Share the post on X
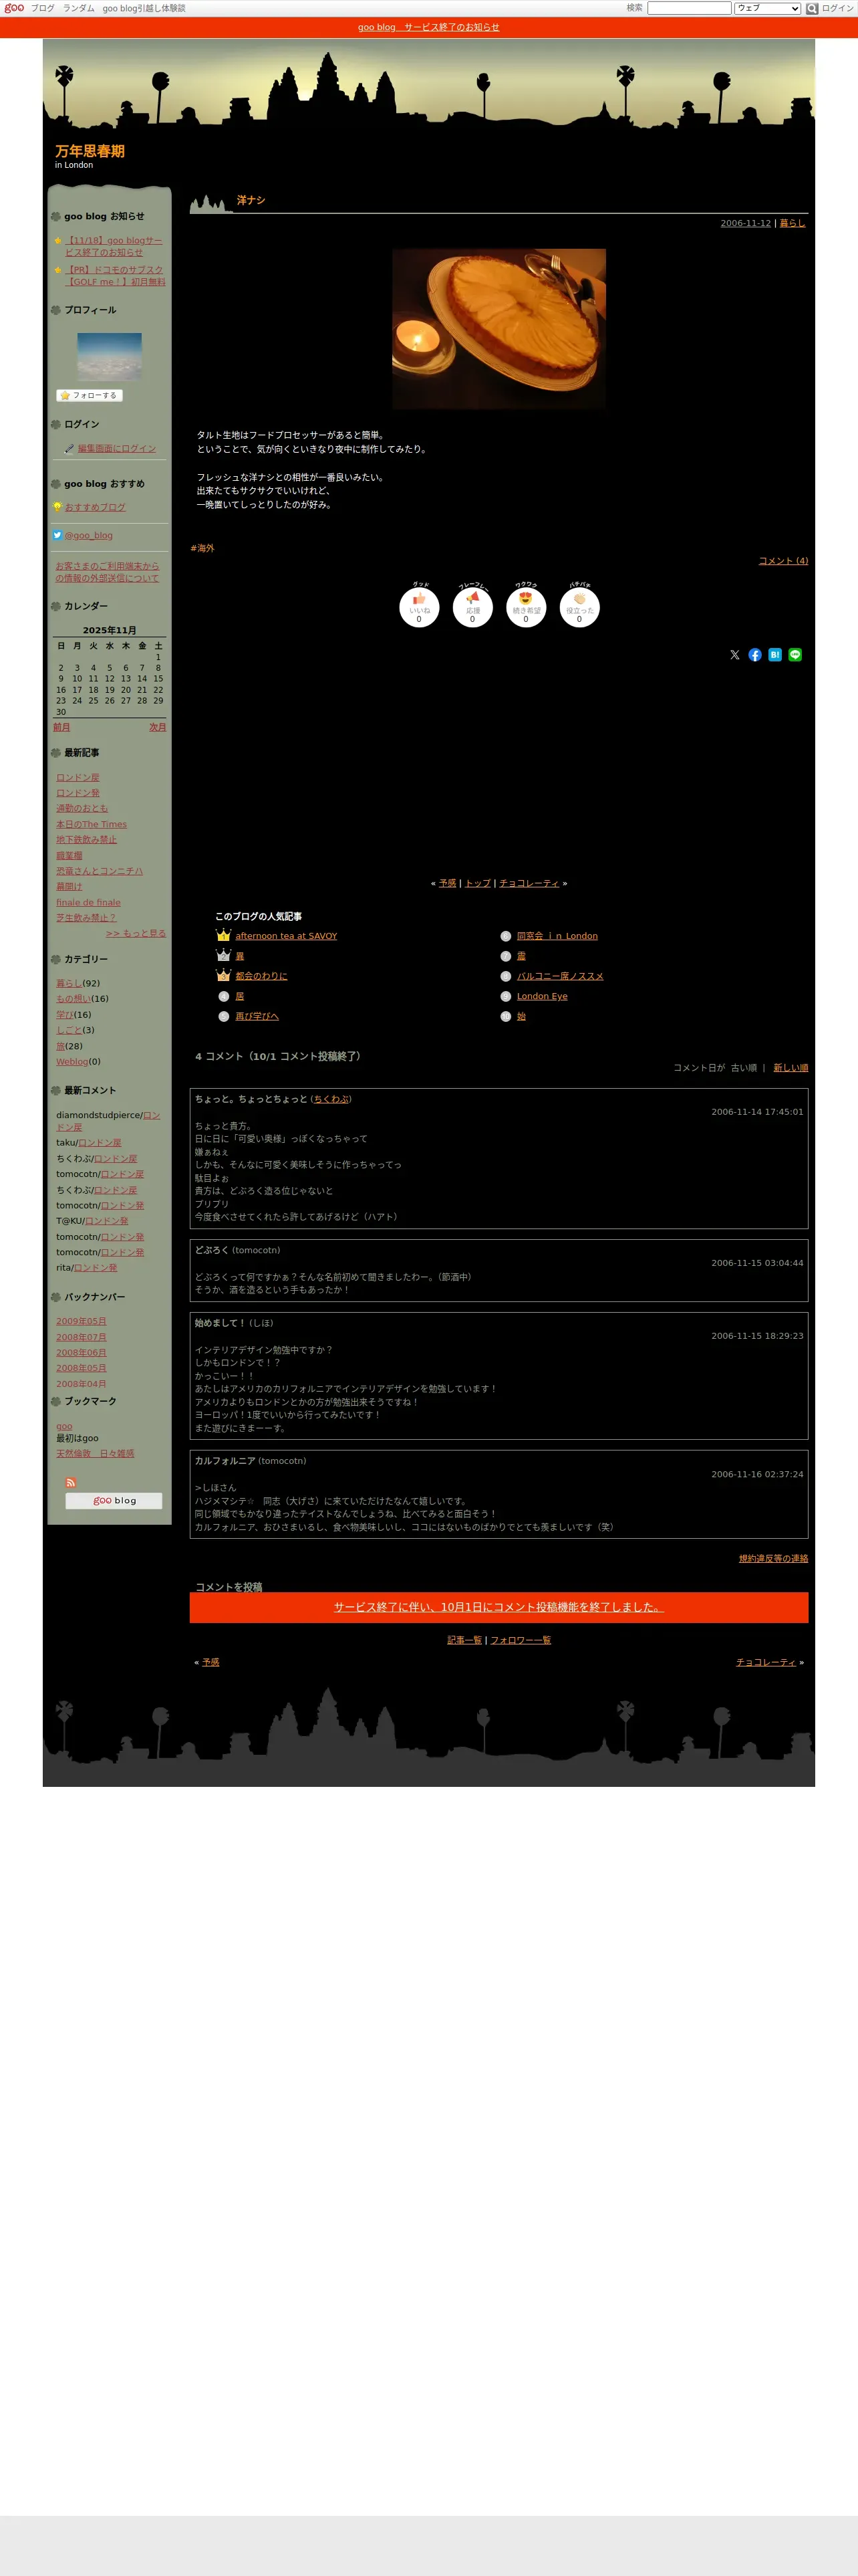Screen dimensions: 858x2576 (x=735, y=655)
